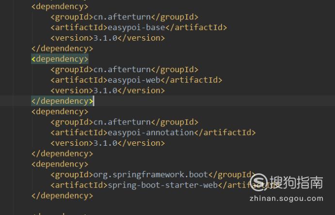Screen dimensions: 335x215
Task: Place cursor in org.springframework.boot groupId line
Action: pos(153,175)
